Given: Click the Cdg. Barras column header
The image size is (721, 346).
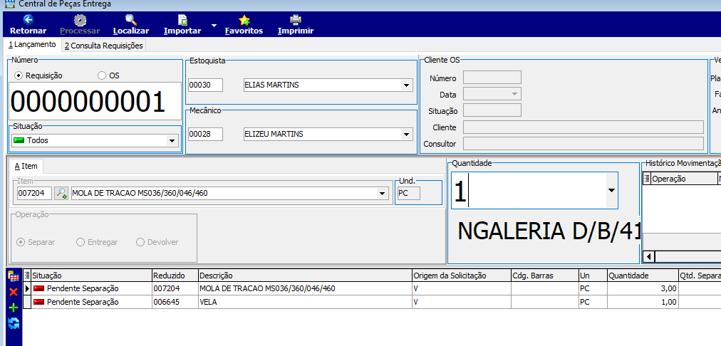Looking at the screenshot, I should click(545, 276).
